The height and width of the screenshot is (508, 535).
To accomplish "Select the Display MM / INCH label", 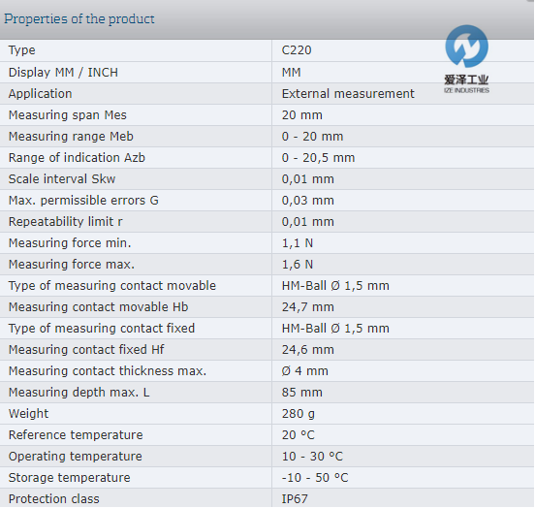I will tap(63, 73).
